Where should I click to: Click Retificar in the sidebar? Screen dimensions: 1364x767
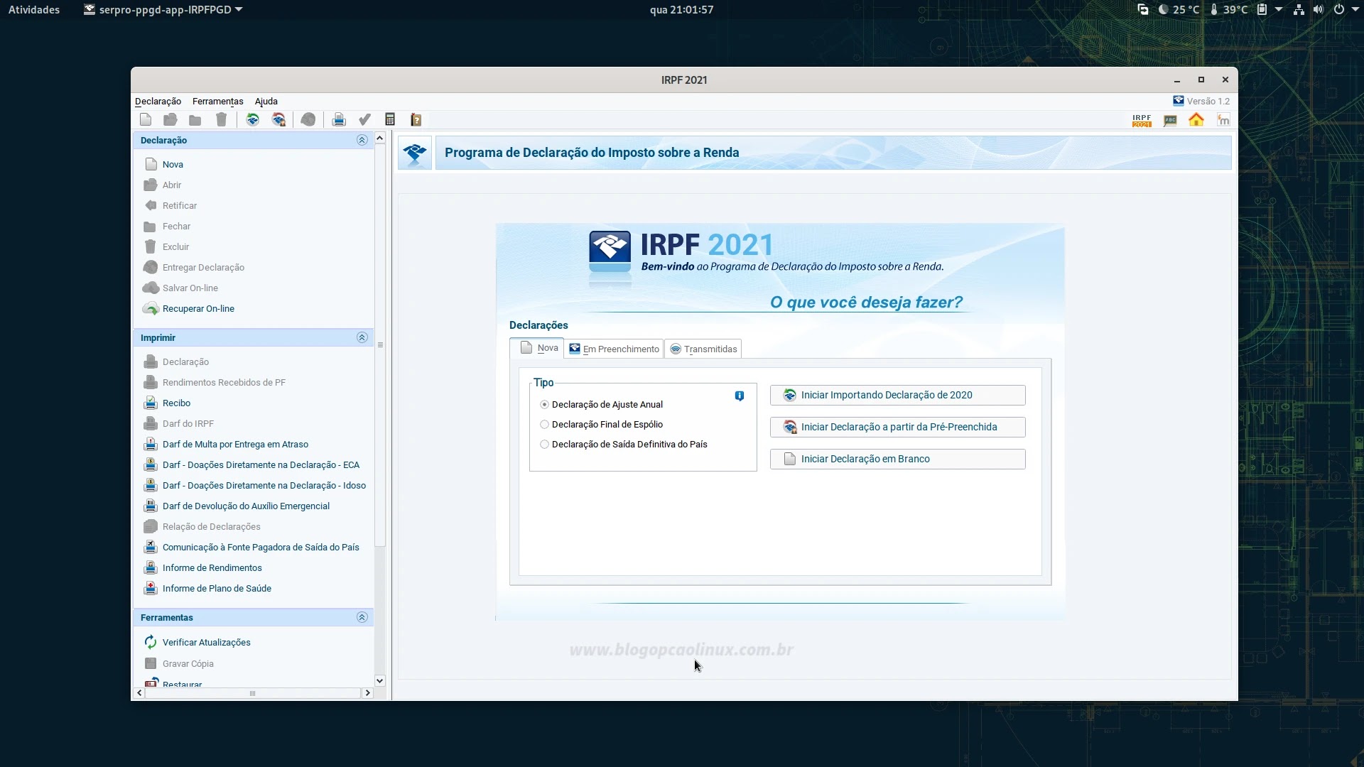180,205
